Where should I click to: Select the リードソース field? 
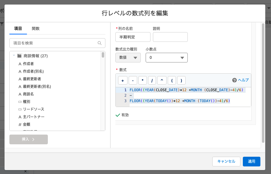pyautogui.click(x=34, y=109)
